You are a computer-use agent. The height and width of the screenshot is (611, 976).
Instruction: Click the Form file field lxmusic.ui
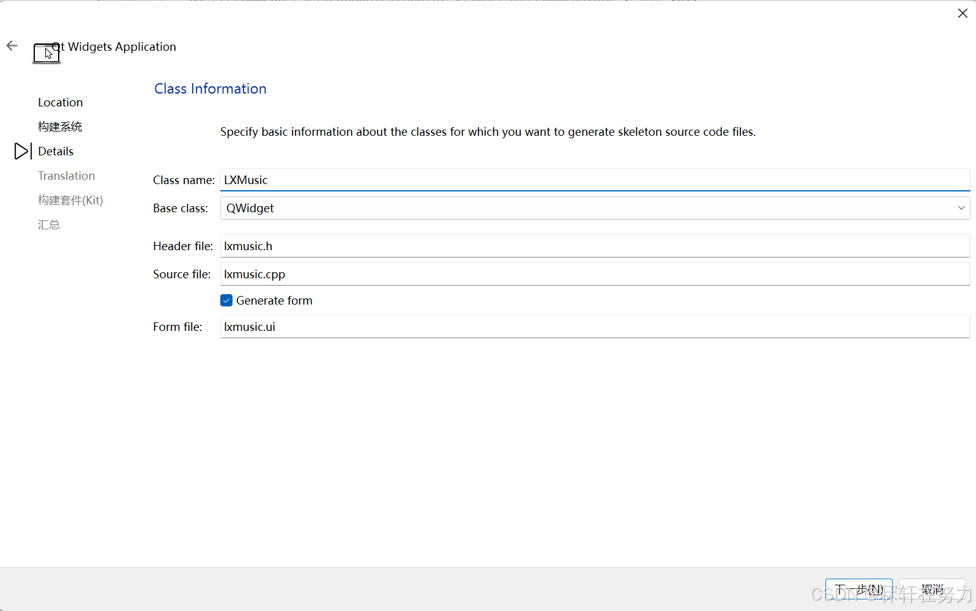pyautogui.click(x=595, y=327)
